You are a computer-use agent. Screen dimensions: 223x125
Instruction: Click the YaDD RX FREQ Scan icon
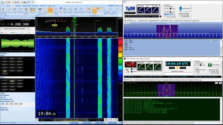[170, 12]
